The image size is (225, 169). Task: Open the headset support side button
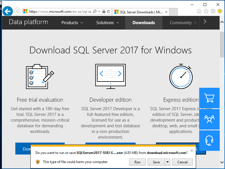(209, 141)
